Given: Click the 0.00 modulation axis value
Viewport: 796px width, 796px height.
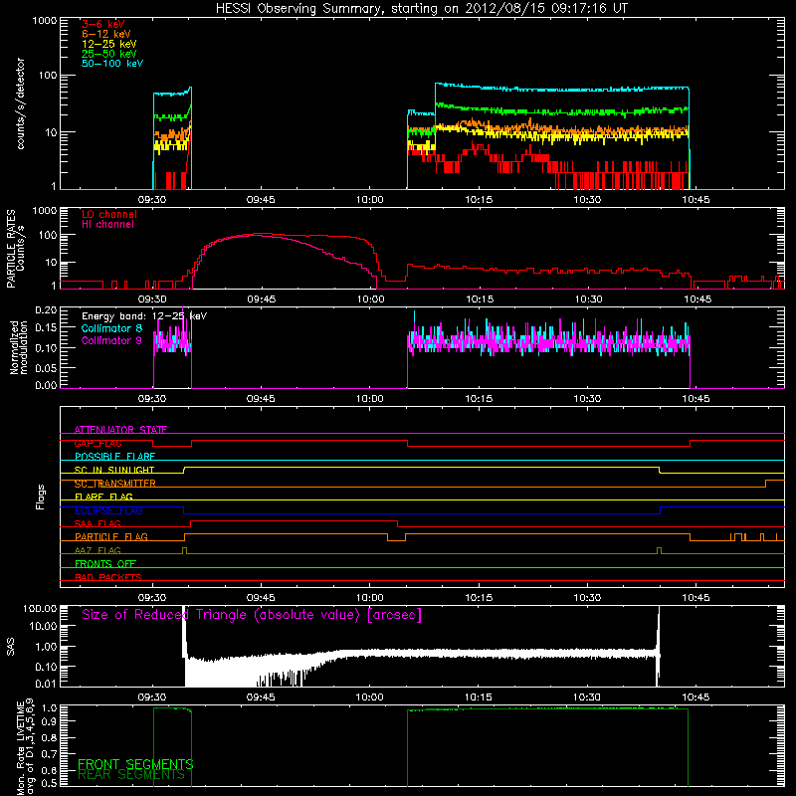Looking at the screenshot, I should pos(46,385).
